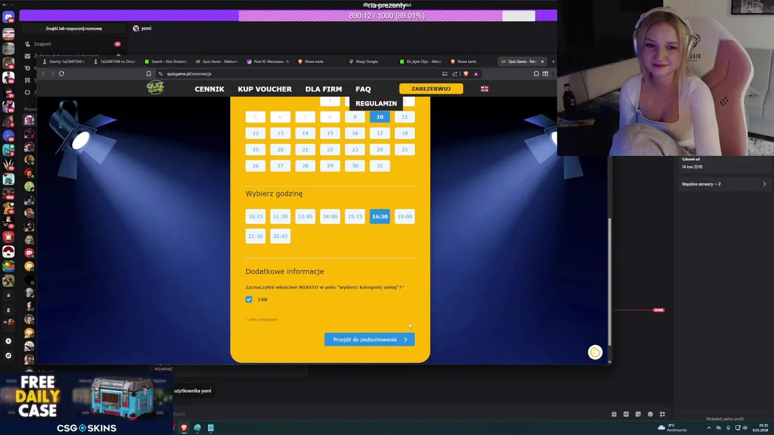Open a new browser tab
Screen dimensions: 774x435
point(553,62)
